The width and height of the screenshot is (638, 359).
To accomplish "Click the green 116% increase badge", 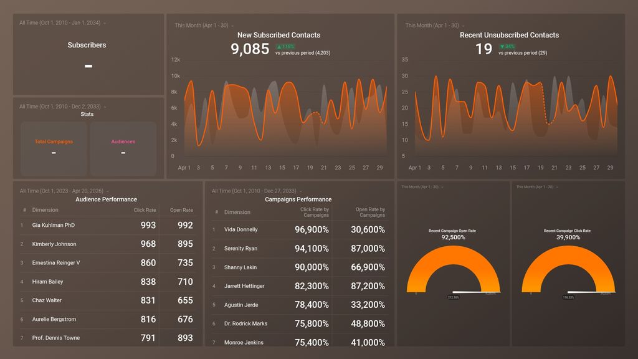I will (x=284, y=46).
